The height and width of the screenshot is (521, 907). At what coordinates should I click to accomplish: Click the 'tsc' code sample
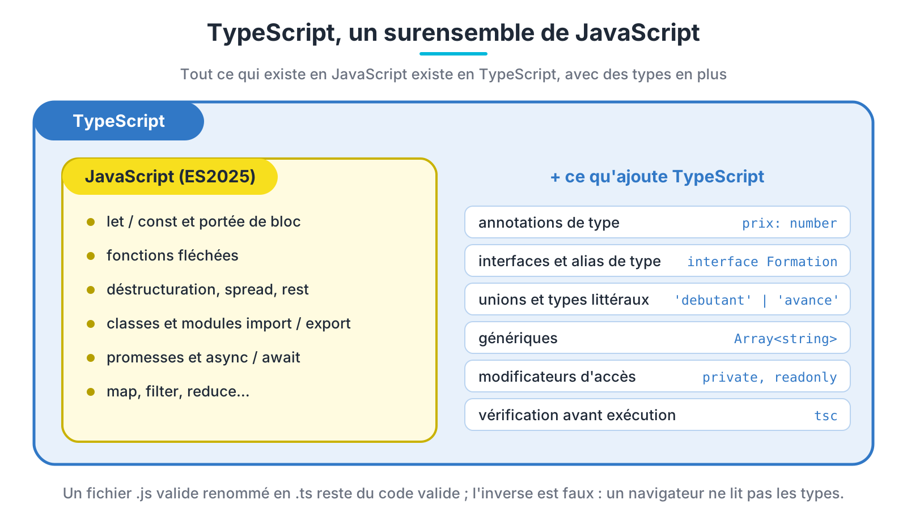click(x=826, y=416)
